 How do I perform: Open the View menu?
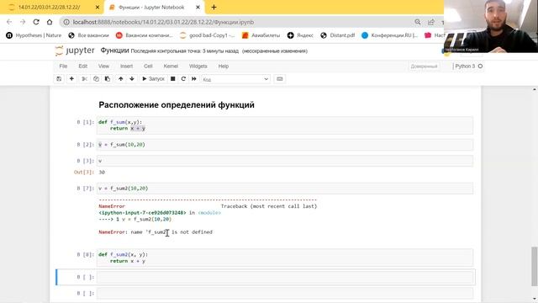103,66
